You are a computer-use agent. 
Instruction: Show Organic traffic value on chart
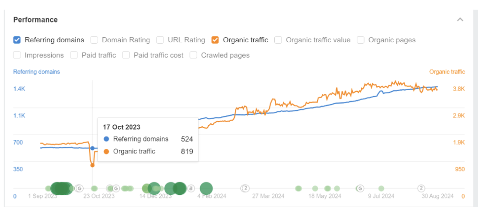(278, 40)
